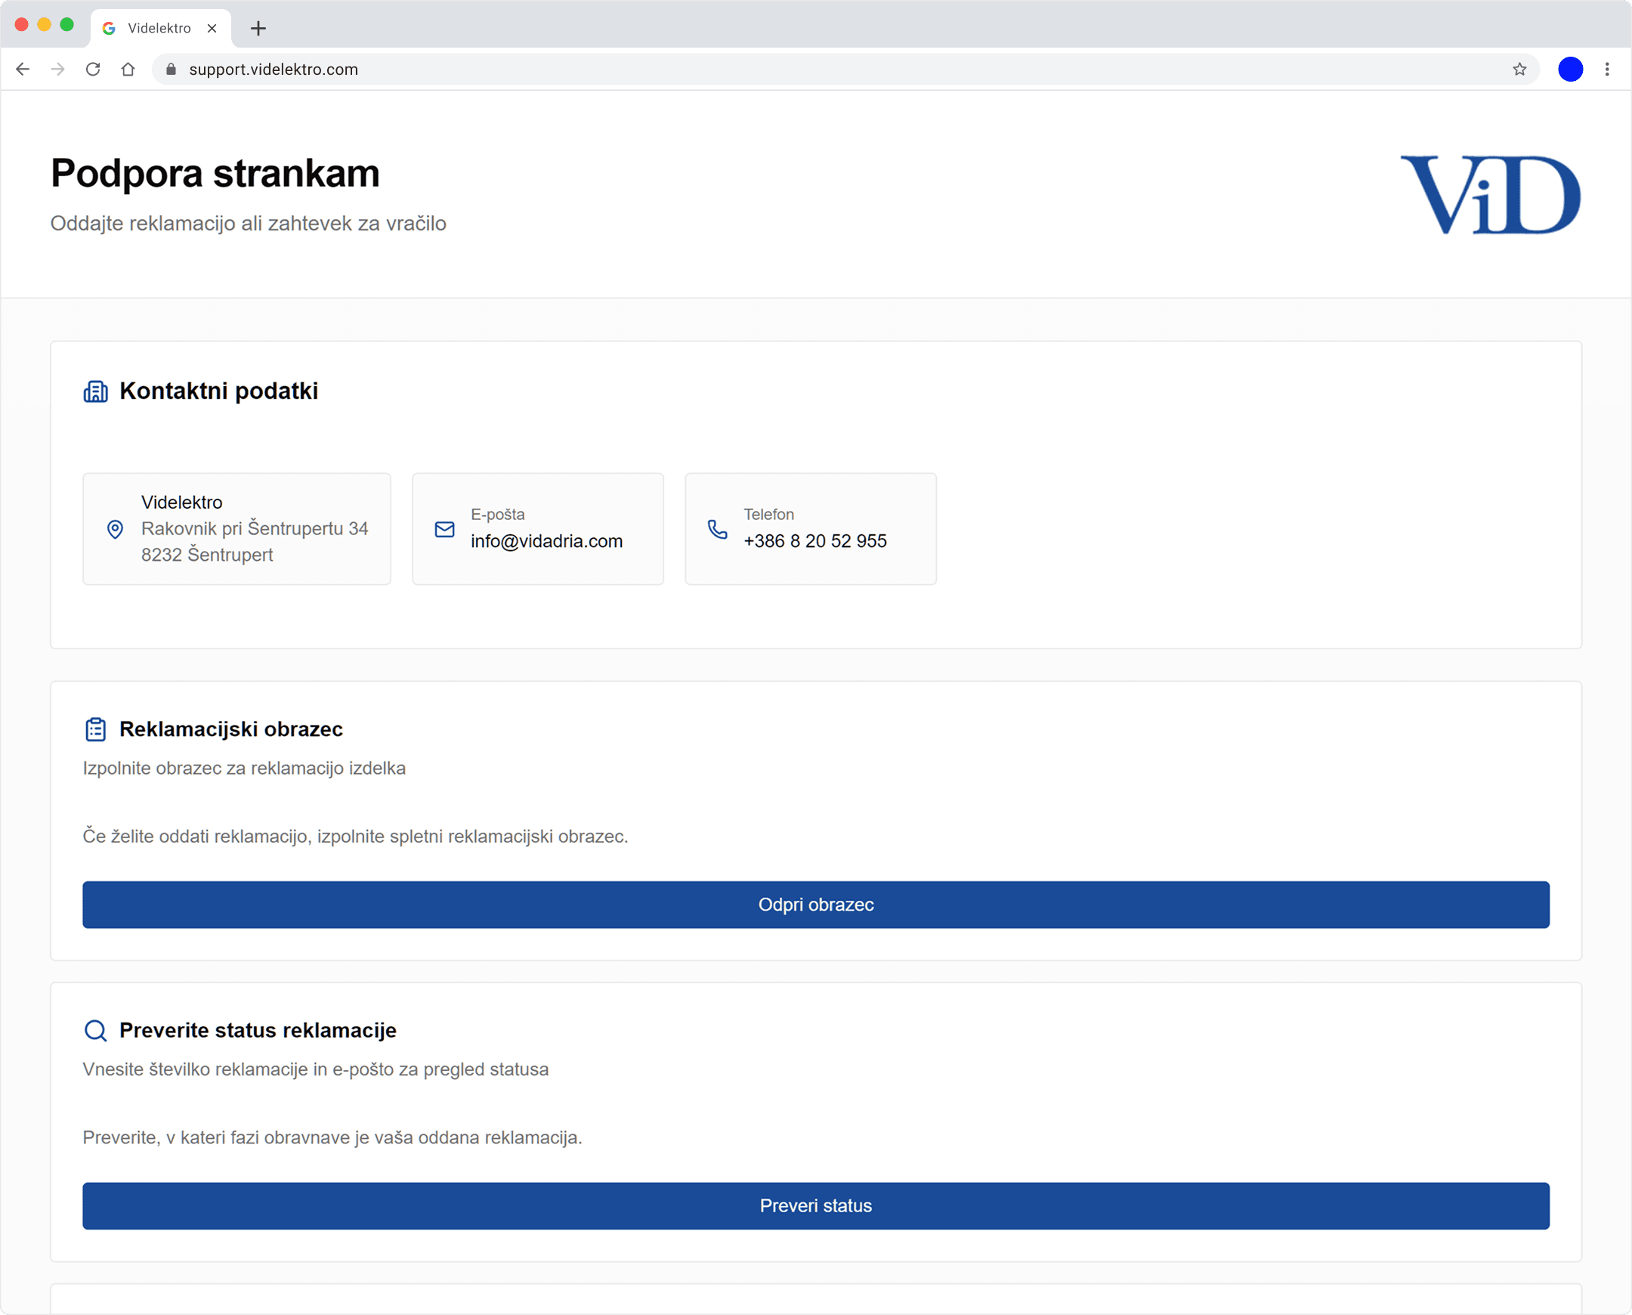The width and height of the screenshot is (1632, 1315).
Task: Click the browser back arrow
Action: (x=23, y=70)
